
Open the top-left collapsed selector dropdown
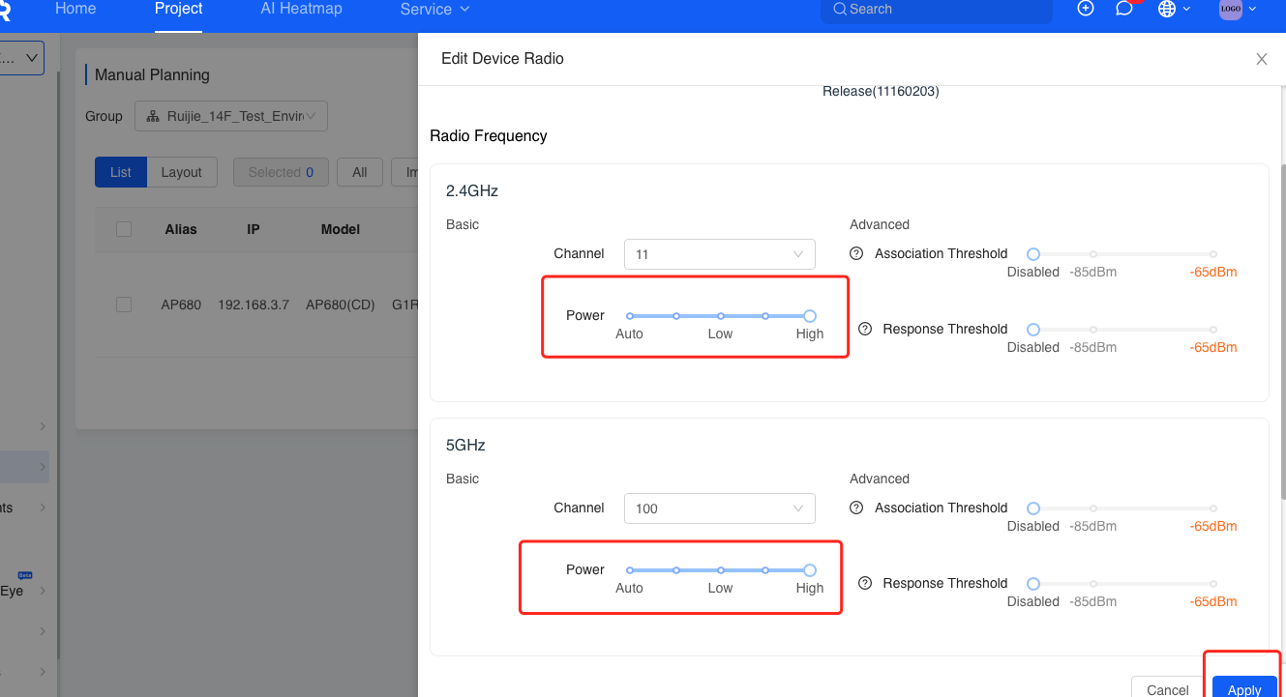pyautogui.click(x=21, y=58)
